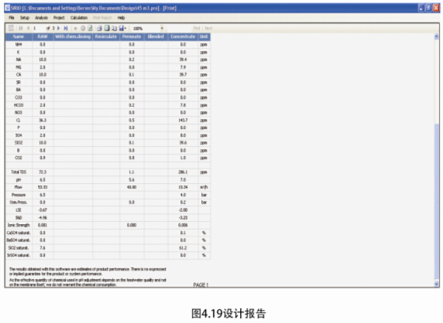
Task: Open the Calculation menu
Action: pos(79,18)
